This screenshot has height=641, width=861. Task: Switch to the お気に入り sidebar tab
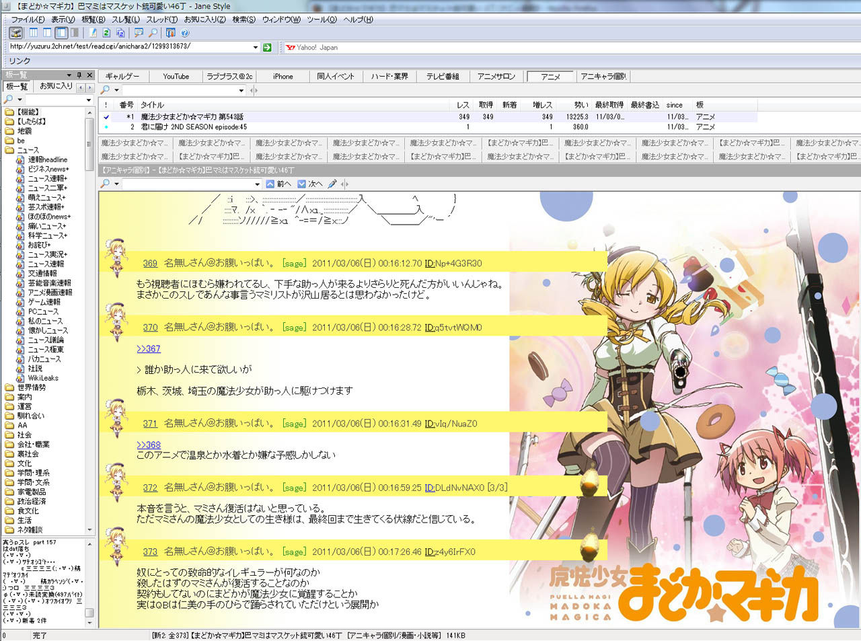[56, 86]
